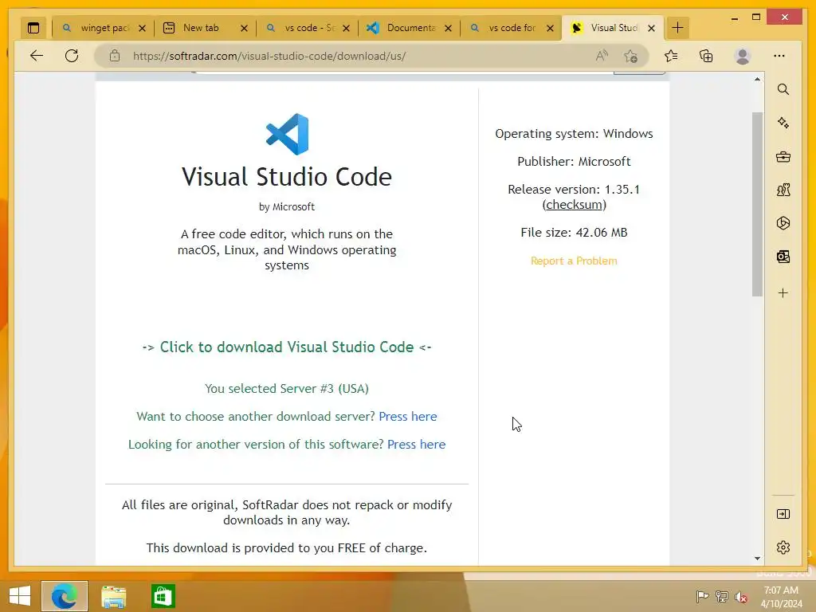Screen dimensions: 816x612
Task: Add a site to the sidebar
Action: (x=783, y=293)
